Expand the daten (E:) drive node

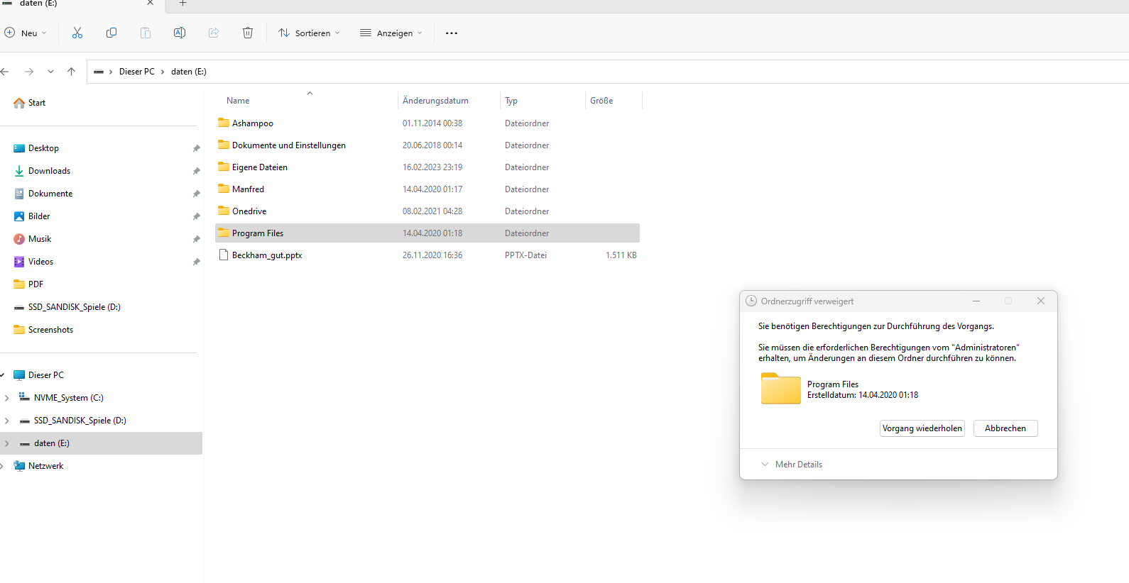pyautogui.click(x=7, y=443)
